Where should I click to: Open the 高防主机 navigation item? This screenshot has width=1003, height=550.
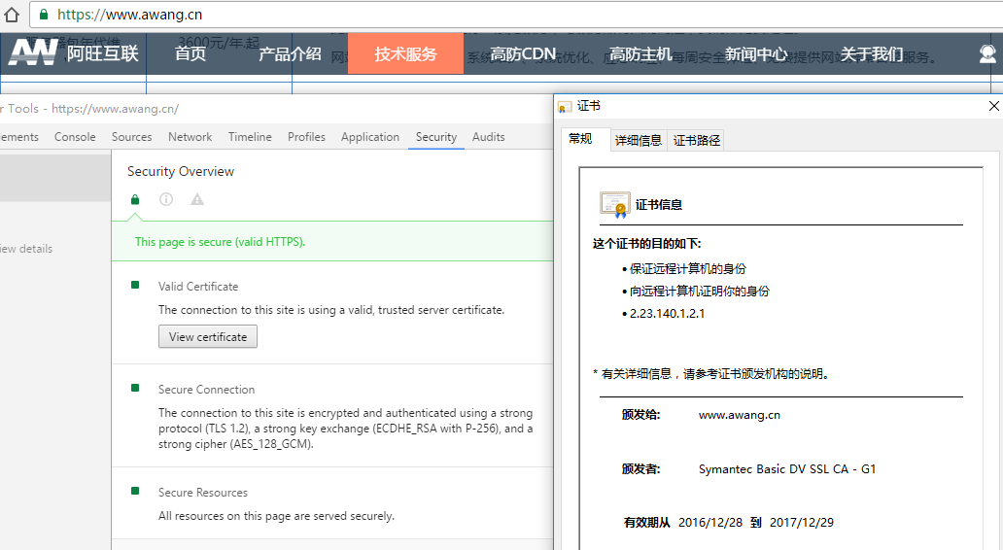[x=640, y=53]
